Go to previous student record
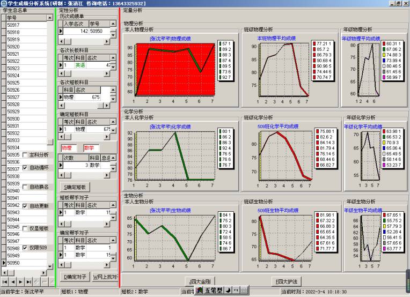This screenshot has width=410, height=297. tap(13, 281)
